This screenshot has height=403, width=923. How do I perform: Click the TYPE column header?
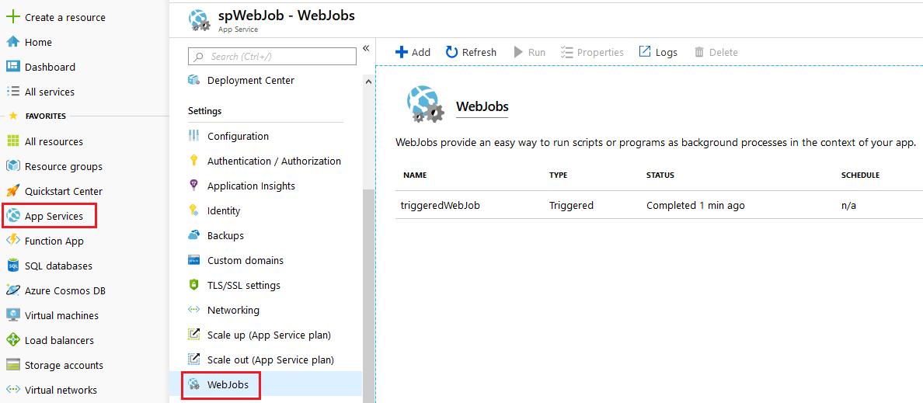(559, 175)
